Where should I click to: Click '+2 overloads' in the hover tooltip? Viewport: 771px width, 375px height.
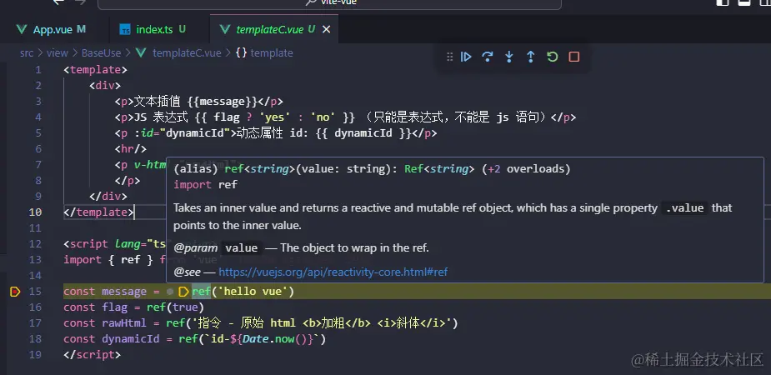coord(526,169)
